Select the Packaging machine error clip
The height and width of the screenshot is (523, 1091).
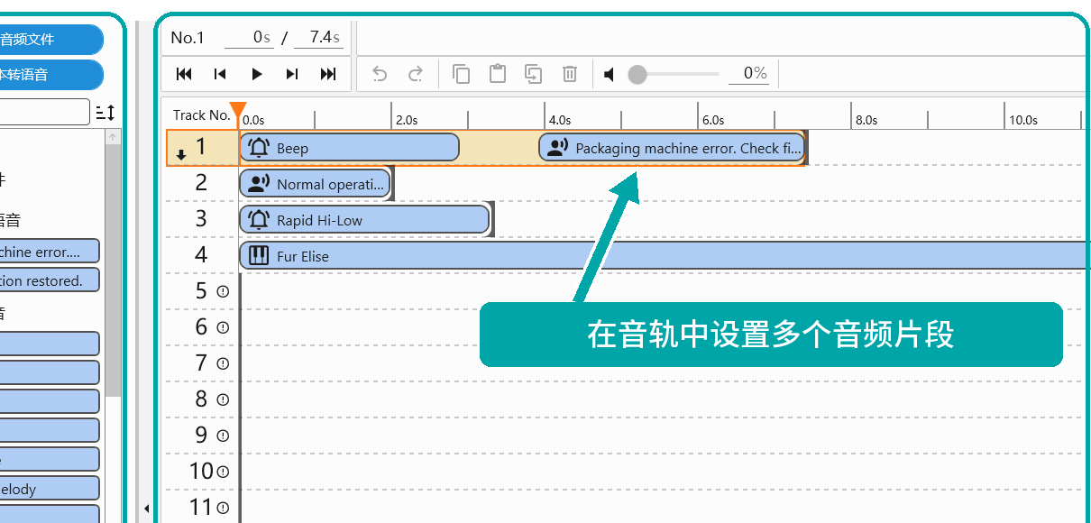(x=671, y=148)
